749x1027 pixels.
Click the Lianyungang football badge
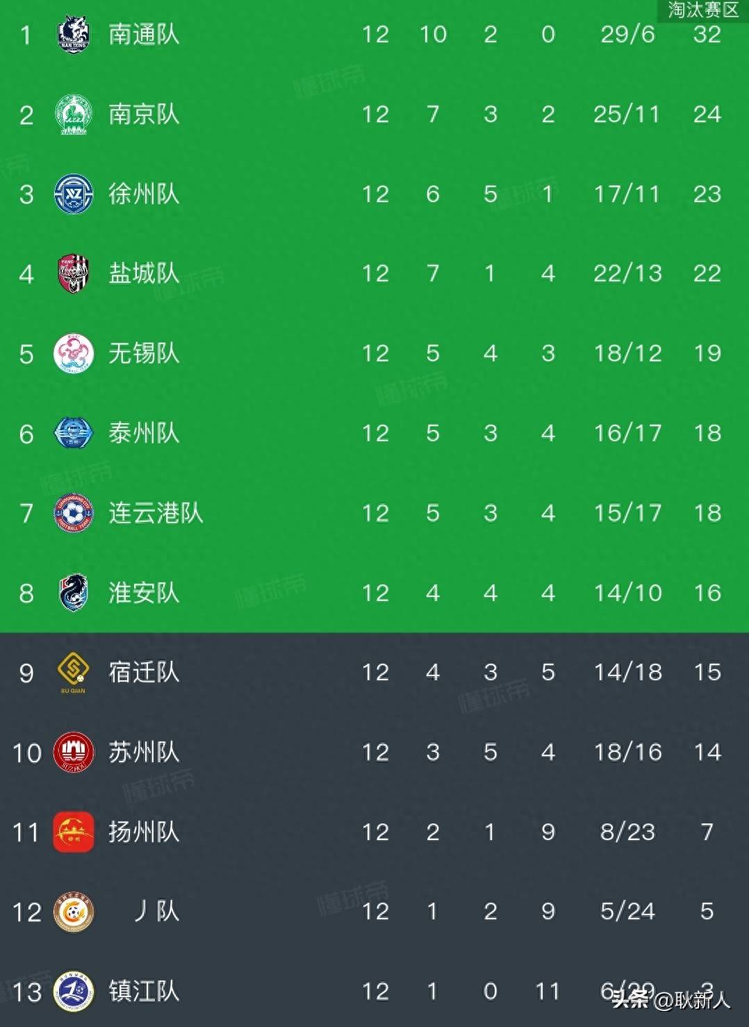click(73, 513)
